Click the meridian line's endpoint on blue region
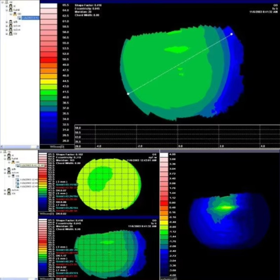This screenshot has height=280, width=280. 232,34
